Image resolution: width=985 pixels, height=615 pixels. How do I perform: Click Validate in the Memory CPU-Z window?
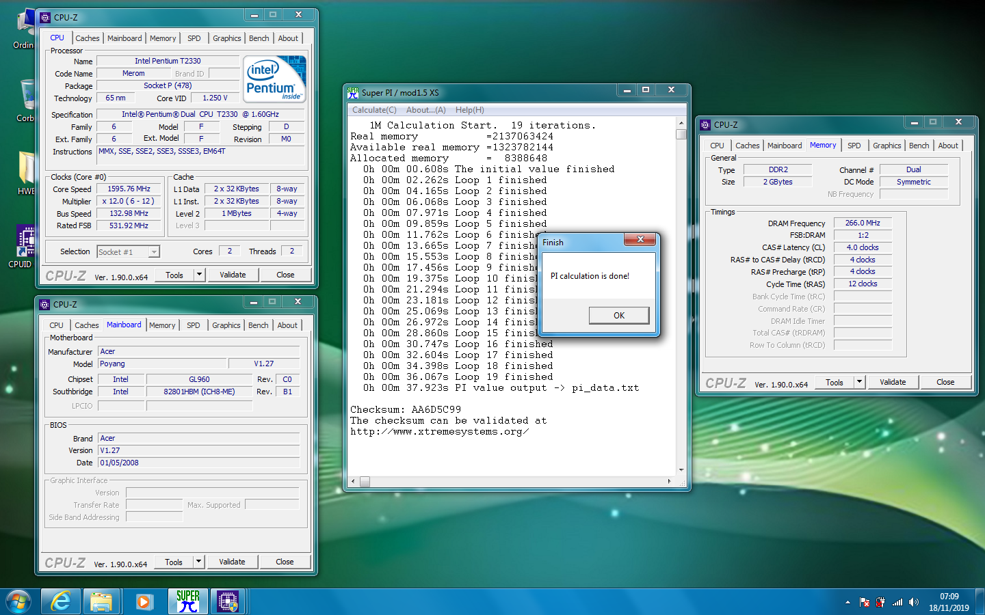pos(893,382)
